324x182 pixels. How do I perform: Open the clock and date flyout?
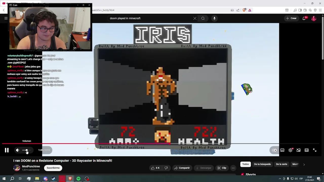click(x=310, y=179)
